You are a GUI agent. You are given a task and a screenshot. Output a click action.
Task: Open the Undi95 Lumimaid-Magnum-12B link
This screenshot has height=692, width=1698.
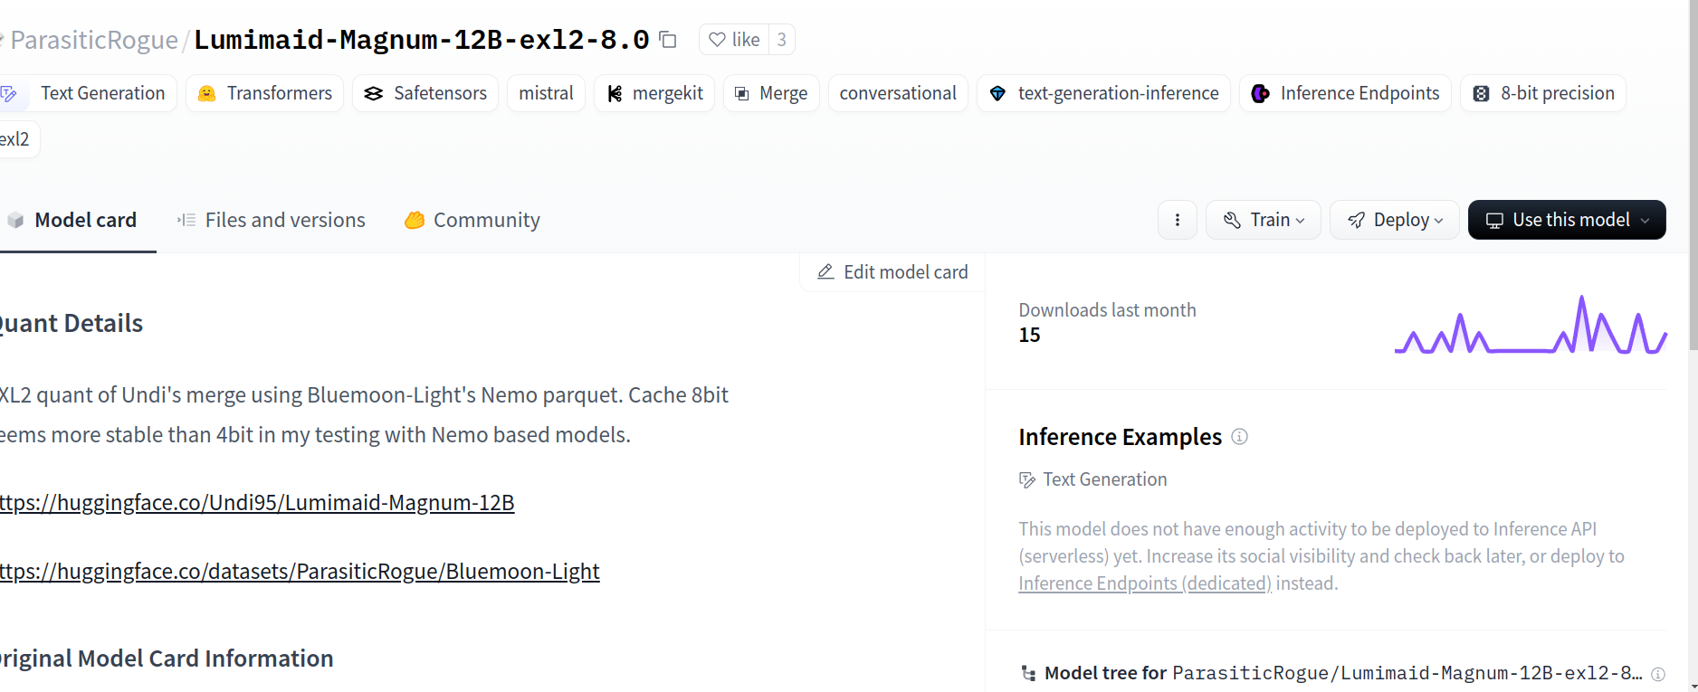point(257,503)
